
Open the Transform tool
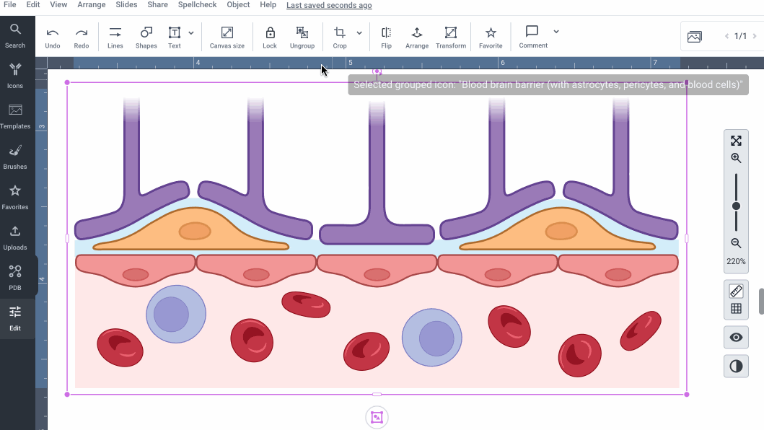pos(451,37)
